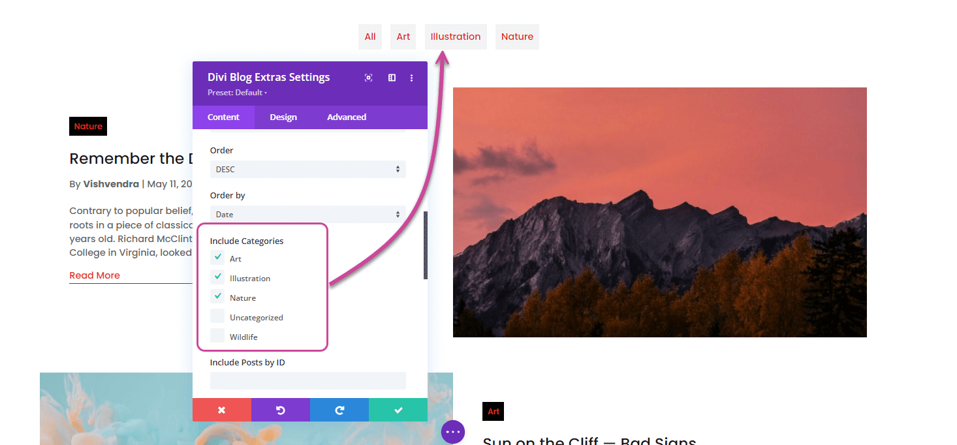Switch to the Content tab

(x=223, y=117)
